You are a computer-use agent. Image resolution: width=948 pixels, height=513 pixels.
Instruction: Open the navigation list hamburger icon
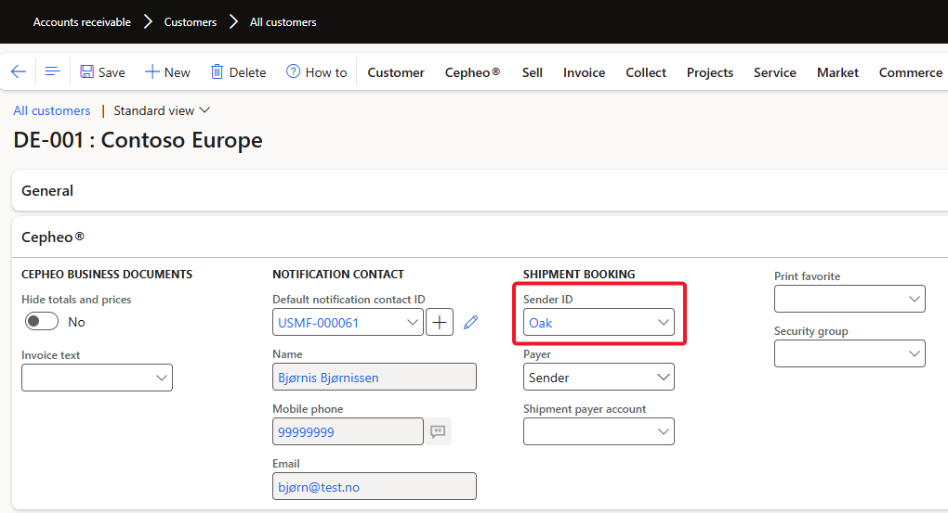52,72
